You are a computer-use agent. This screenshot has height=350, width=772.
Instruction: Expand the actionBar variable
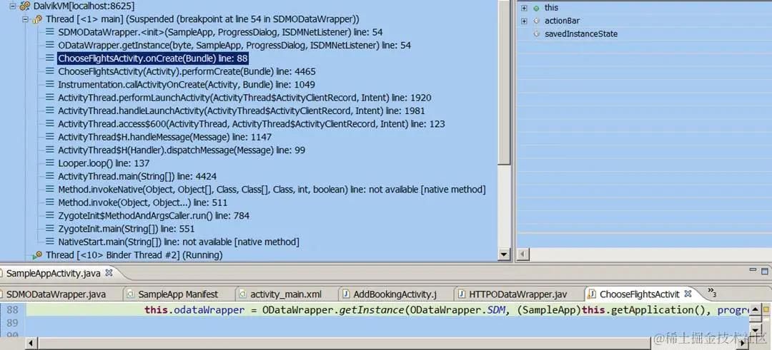pos(524,21)
